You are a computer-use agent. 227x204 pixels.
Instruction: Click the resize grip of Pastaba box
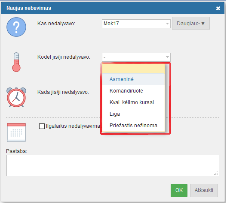click(x=216, y=173)
